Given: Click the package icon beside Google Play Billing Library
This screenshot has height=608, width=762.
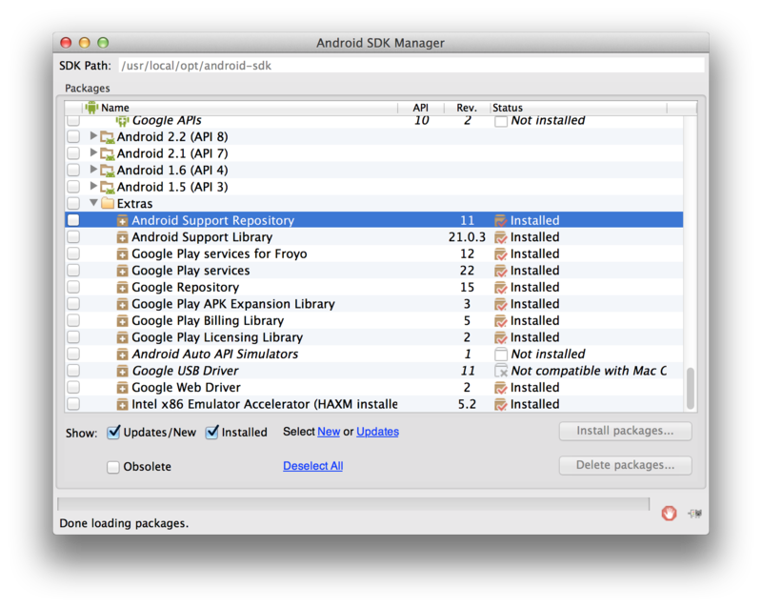Looking at the screenshot, I should point(122,321).
